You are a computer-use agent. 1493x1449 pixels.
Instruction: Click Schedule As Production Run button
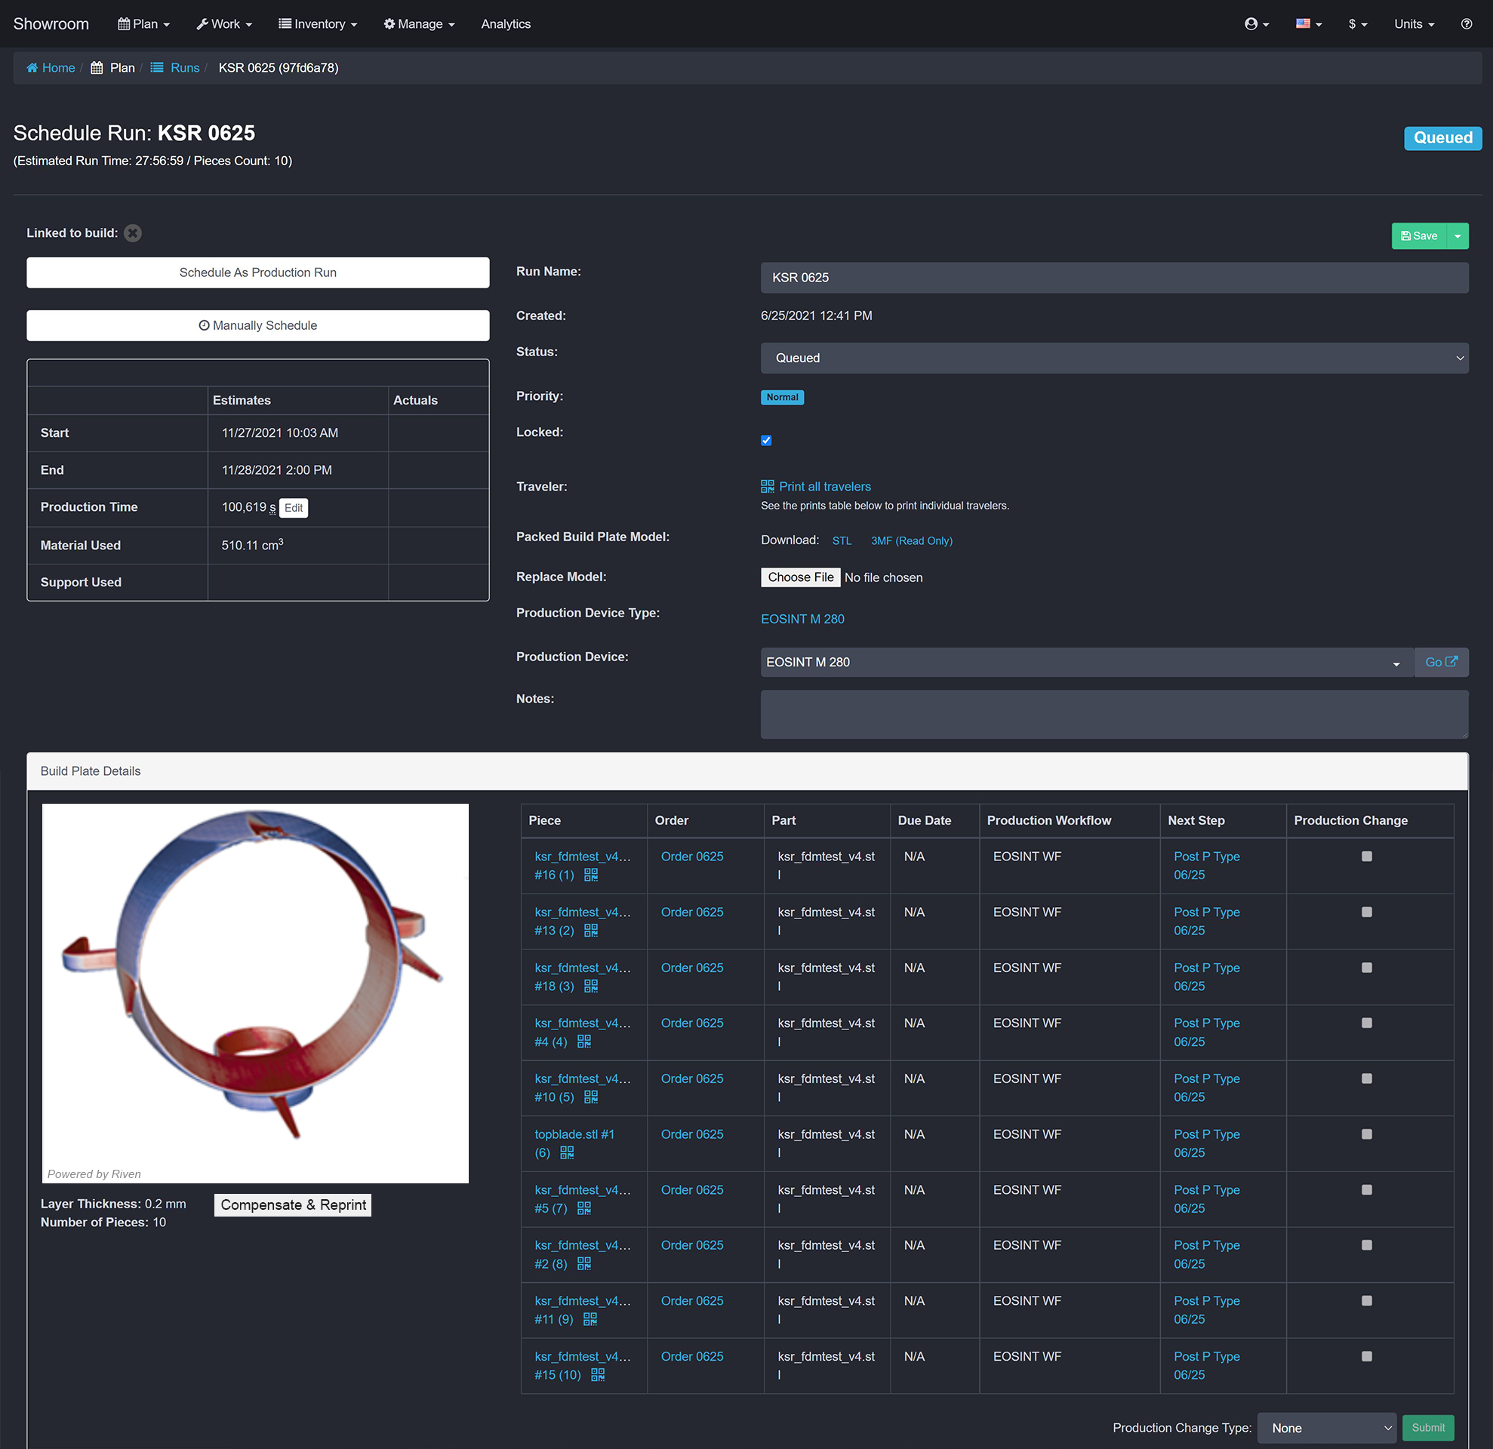point(257,272)
